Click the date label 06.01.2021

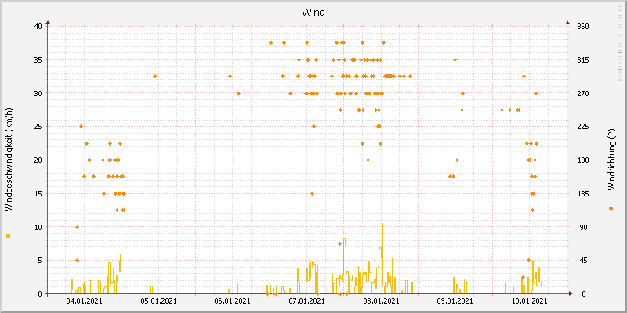[233, 300]
